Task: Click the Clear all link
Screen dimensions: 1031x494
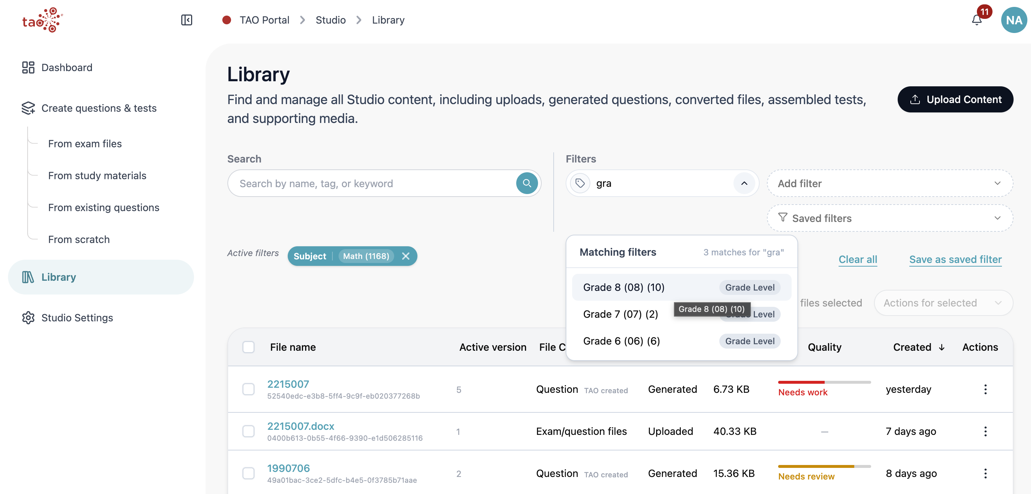Action: (857, 259)
